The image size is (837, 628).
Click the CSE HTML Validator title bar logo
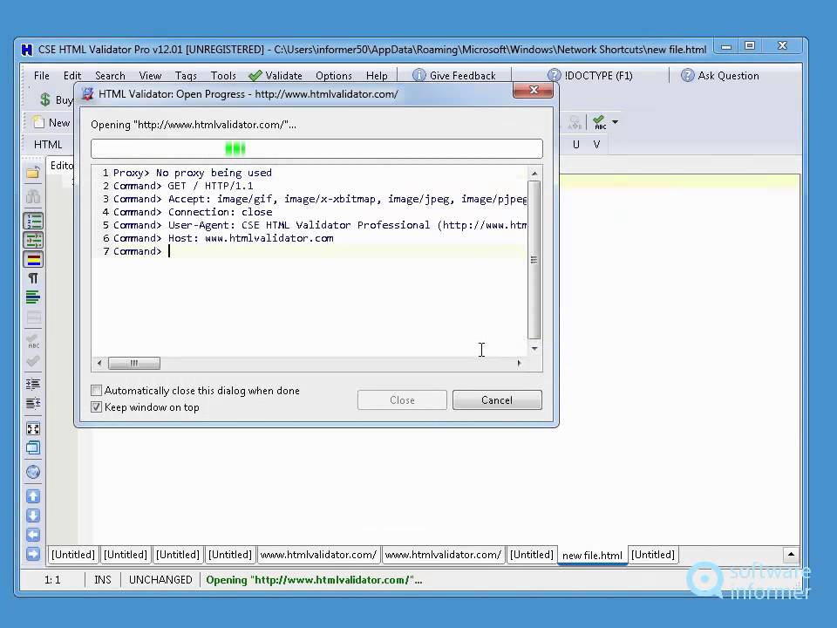click(27, 50)
